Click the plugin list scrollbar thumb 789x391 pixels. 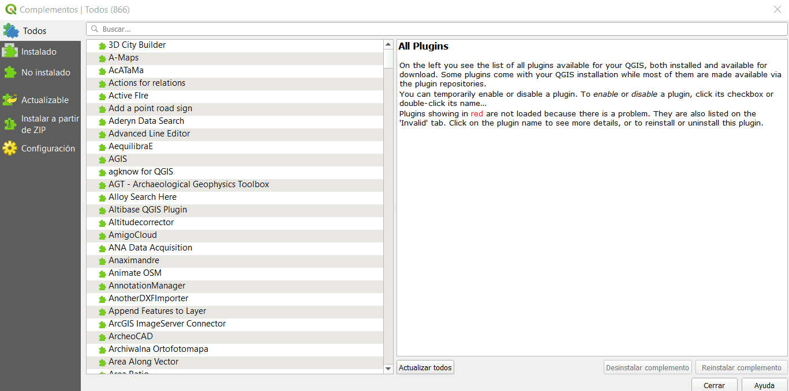(x=388, y=58)
